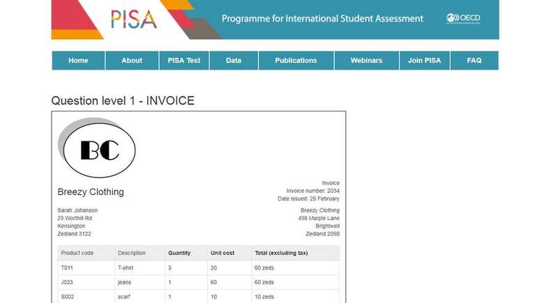
Task: Open the FAQ page
Action: tap(474, 61)
